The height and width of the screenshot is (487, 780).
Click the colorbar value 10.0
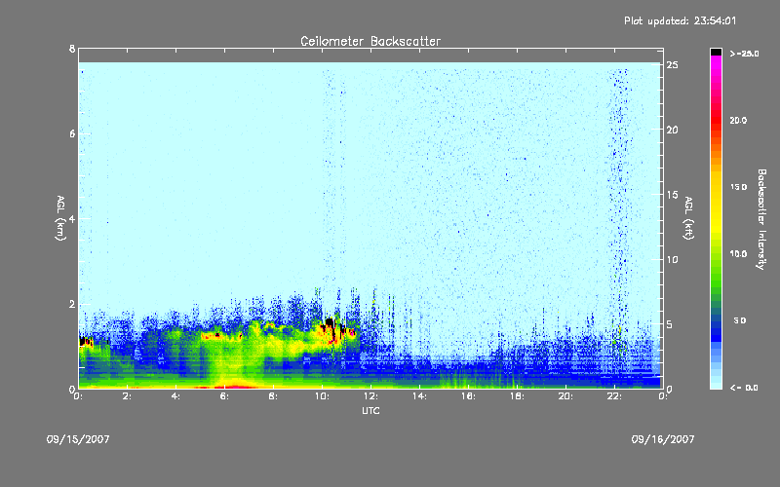pos(738,254)
